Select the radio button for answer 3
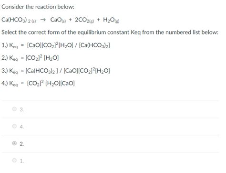226x173 pixels. pyautogui.click(x=14, y=109)
